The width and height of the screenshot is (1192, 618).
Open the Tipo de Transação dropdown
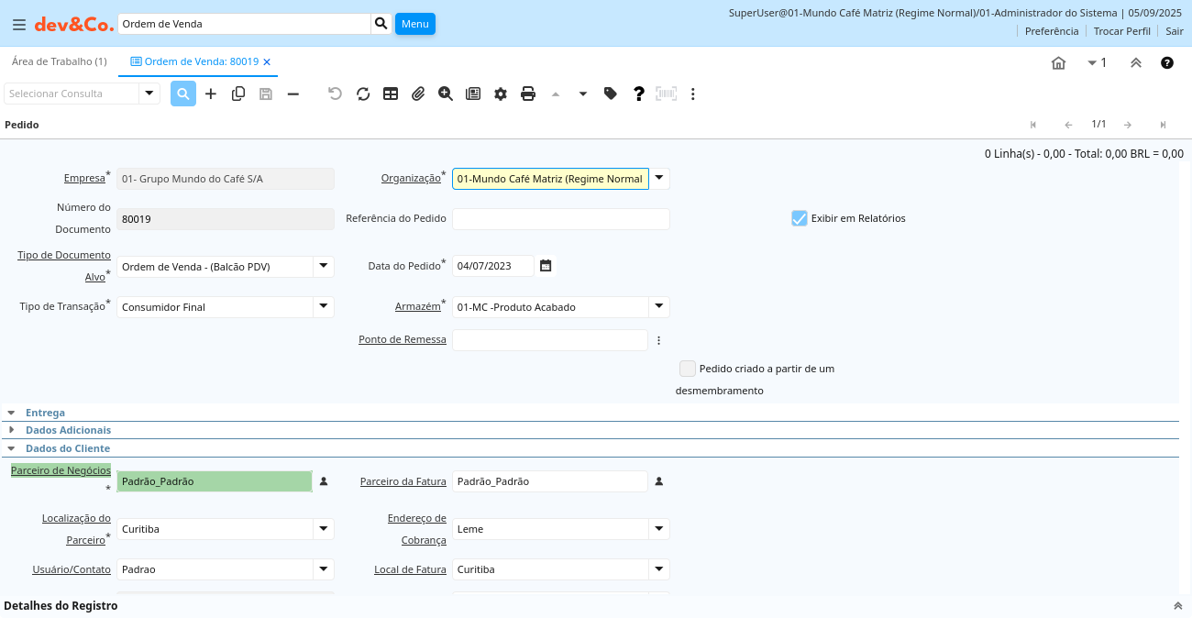point(324,306)
